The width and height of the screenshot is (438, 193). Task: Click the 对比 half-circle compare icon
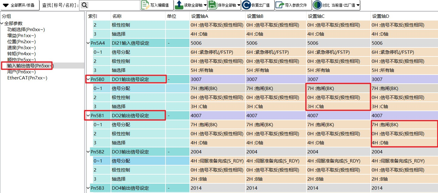tap(317, 5)
